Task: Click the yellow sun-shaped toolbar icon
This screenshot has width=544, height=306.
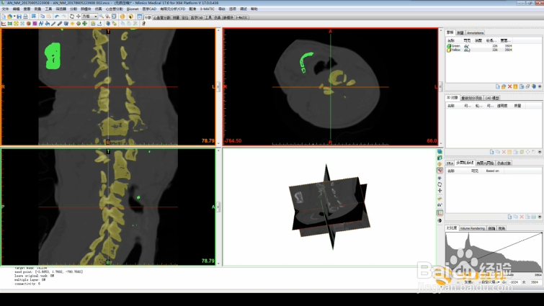Action: [72, 24]
